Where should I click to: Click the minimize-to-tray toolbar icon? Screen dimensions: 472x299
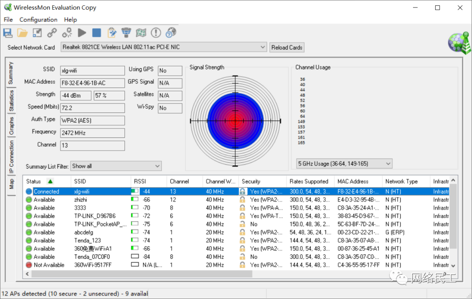37,33
